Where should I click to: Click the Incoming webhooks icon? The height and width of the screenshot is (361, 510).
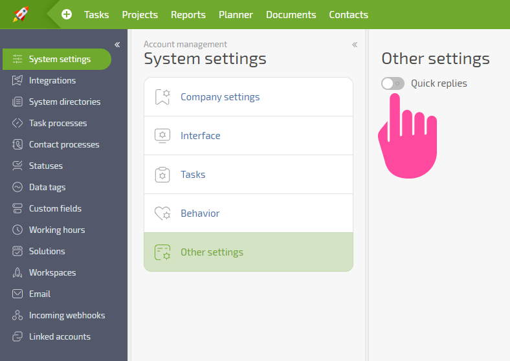[17, 315]
